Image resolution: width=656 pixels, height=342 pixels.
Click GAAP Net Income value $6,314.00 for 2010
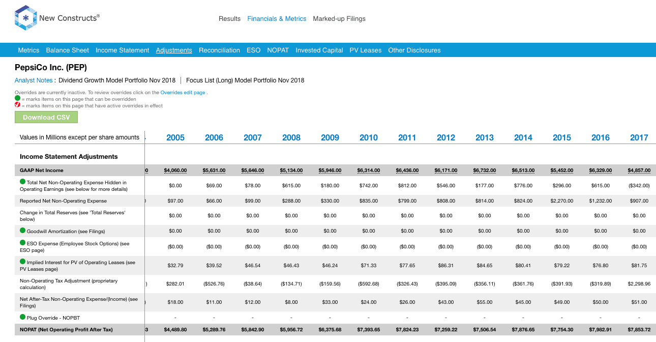coord(369,170)
